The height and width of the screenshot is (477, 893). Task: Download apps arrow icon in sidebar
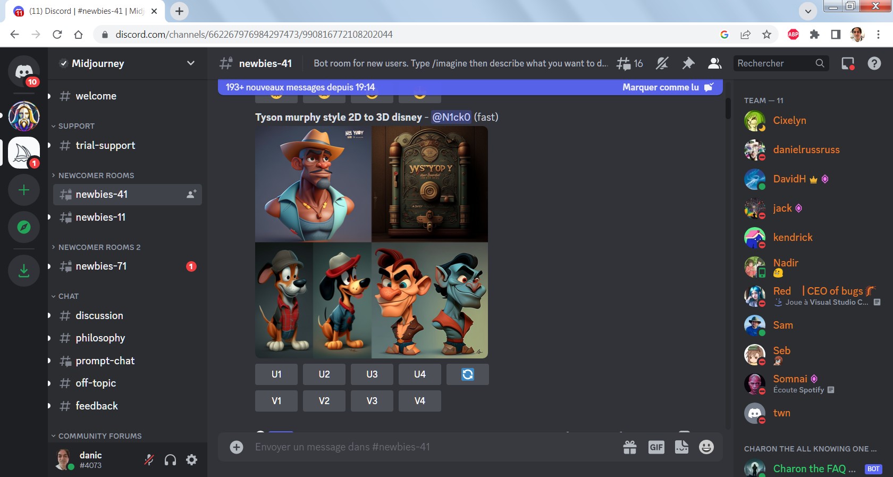click(x=24, y=271)
